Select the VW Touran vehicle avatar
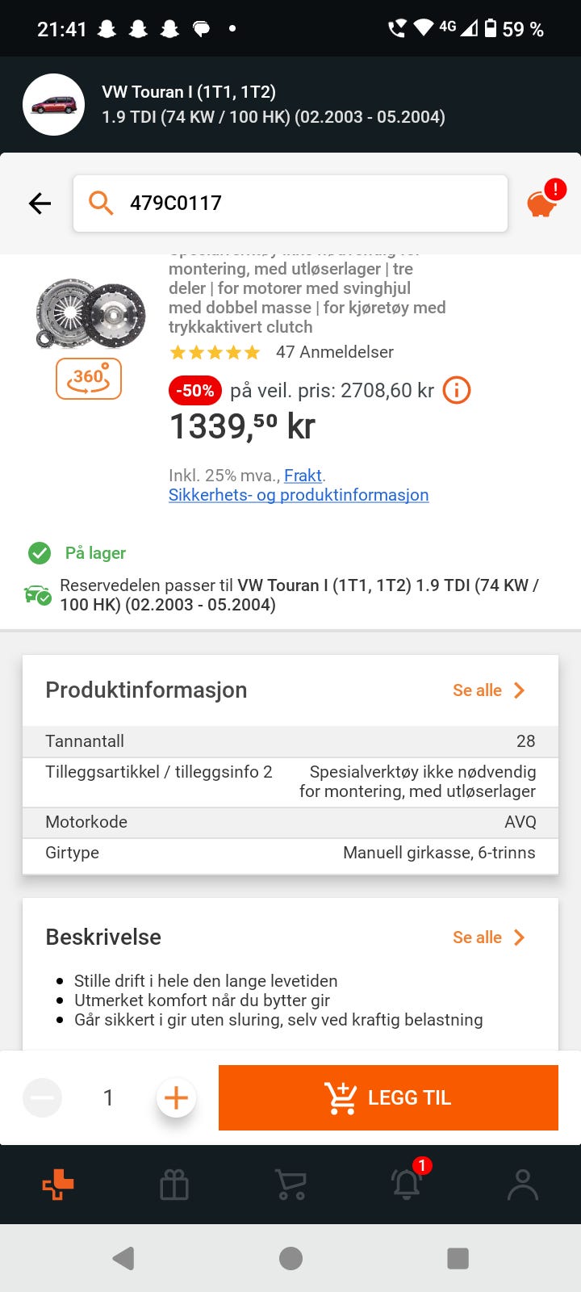 point(54,104)
